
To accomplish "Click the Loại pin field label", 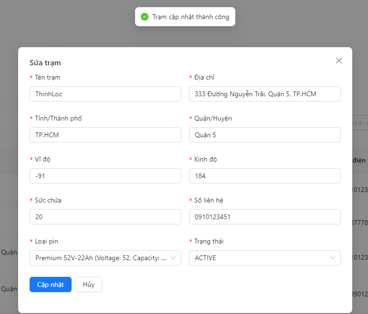I will (x=46, y=241).
